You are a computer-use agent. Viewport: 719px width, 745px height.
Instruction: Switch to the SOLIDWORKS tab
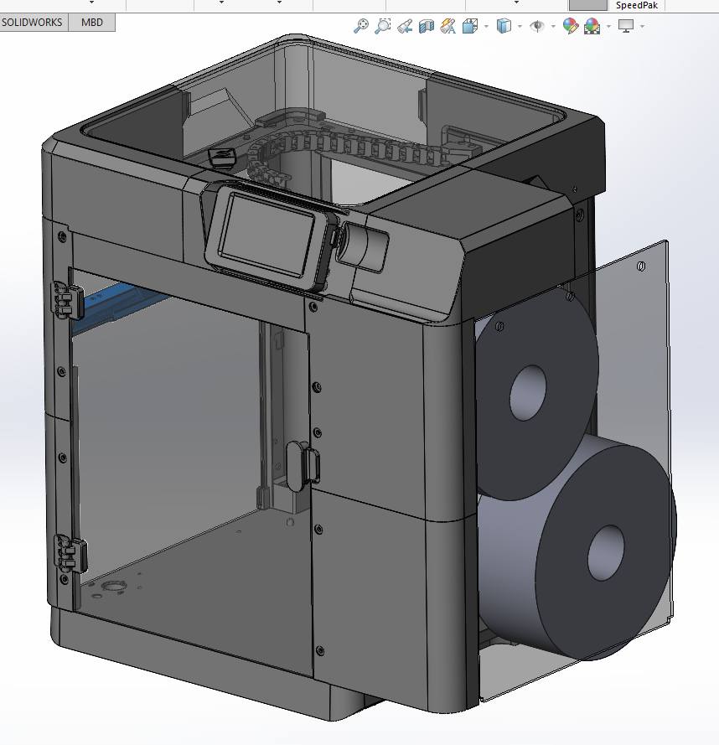click(34, 23)
